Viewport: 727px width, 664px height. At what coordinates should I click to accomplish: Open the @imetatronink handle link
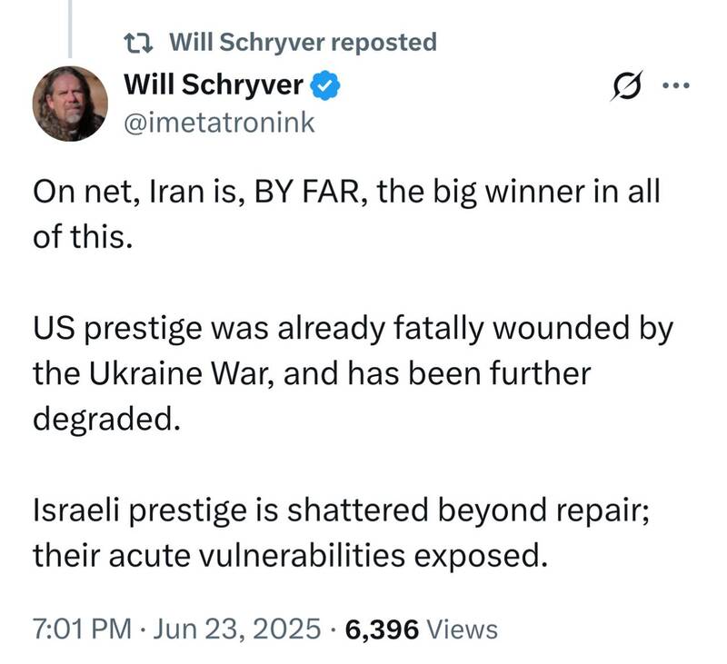tap(218, 123)
